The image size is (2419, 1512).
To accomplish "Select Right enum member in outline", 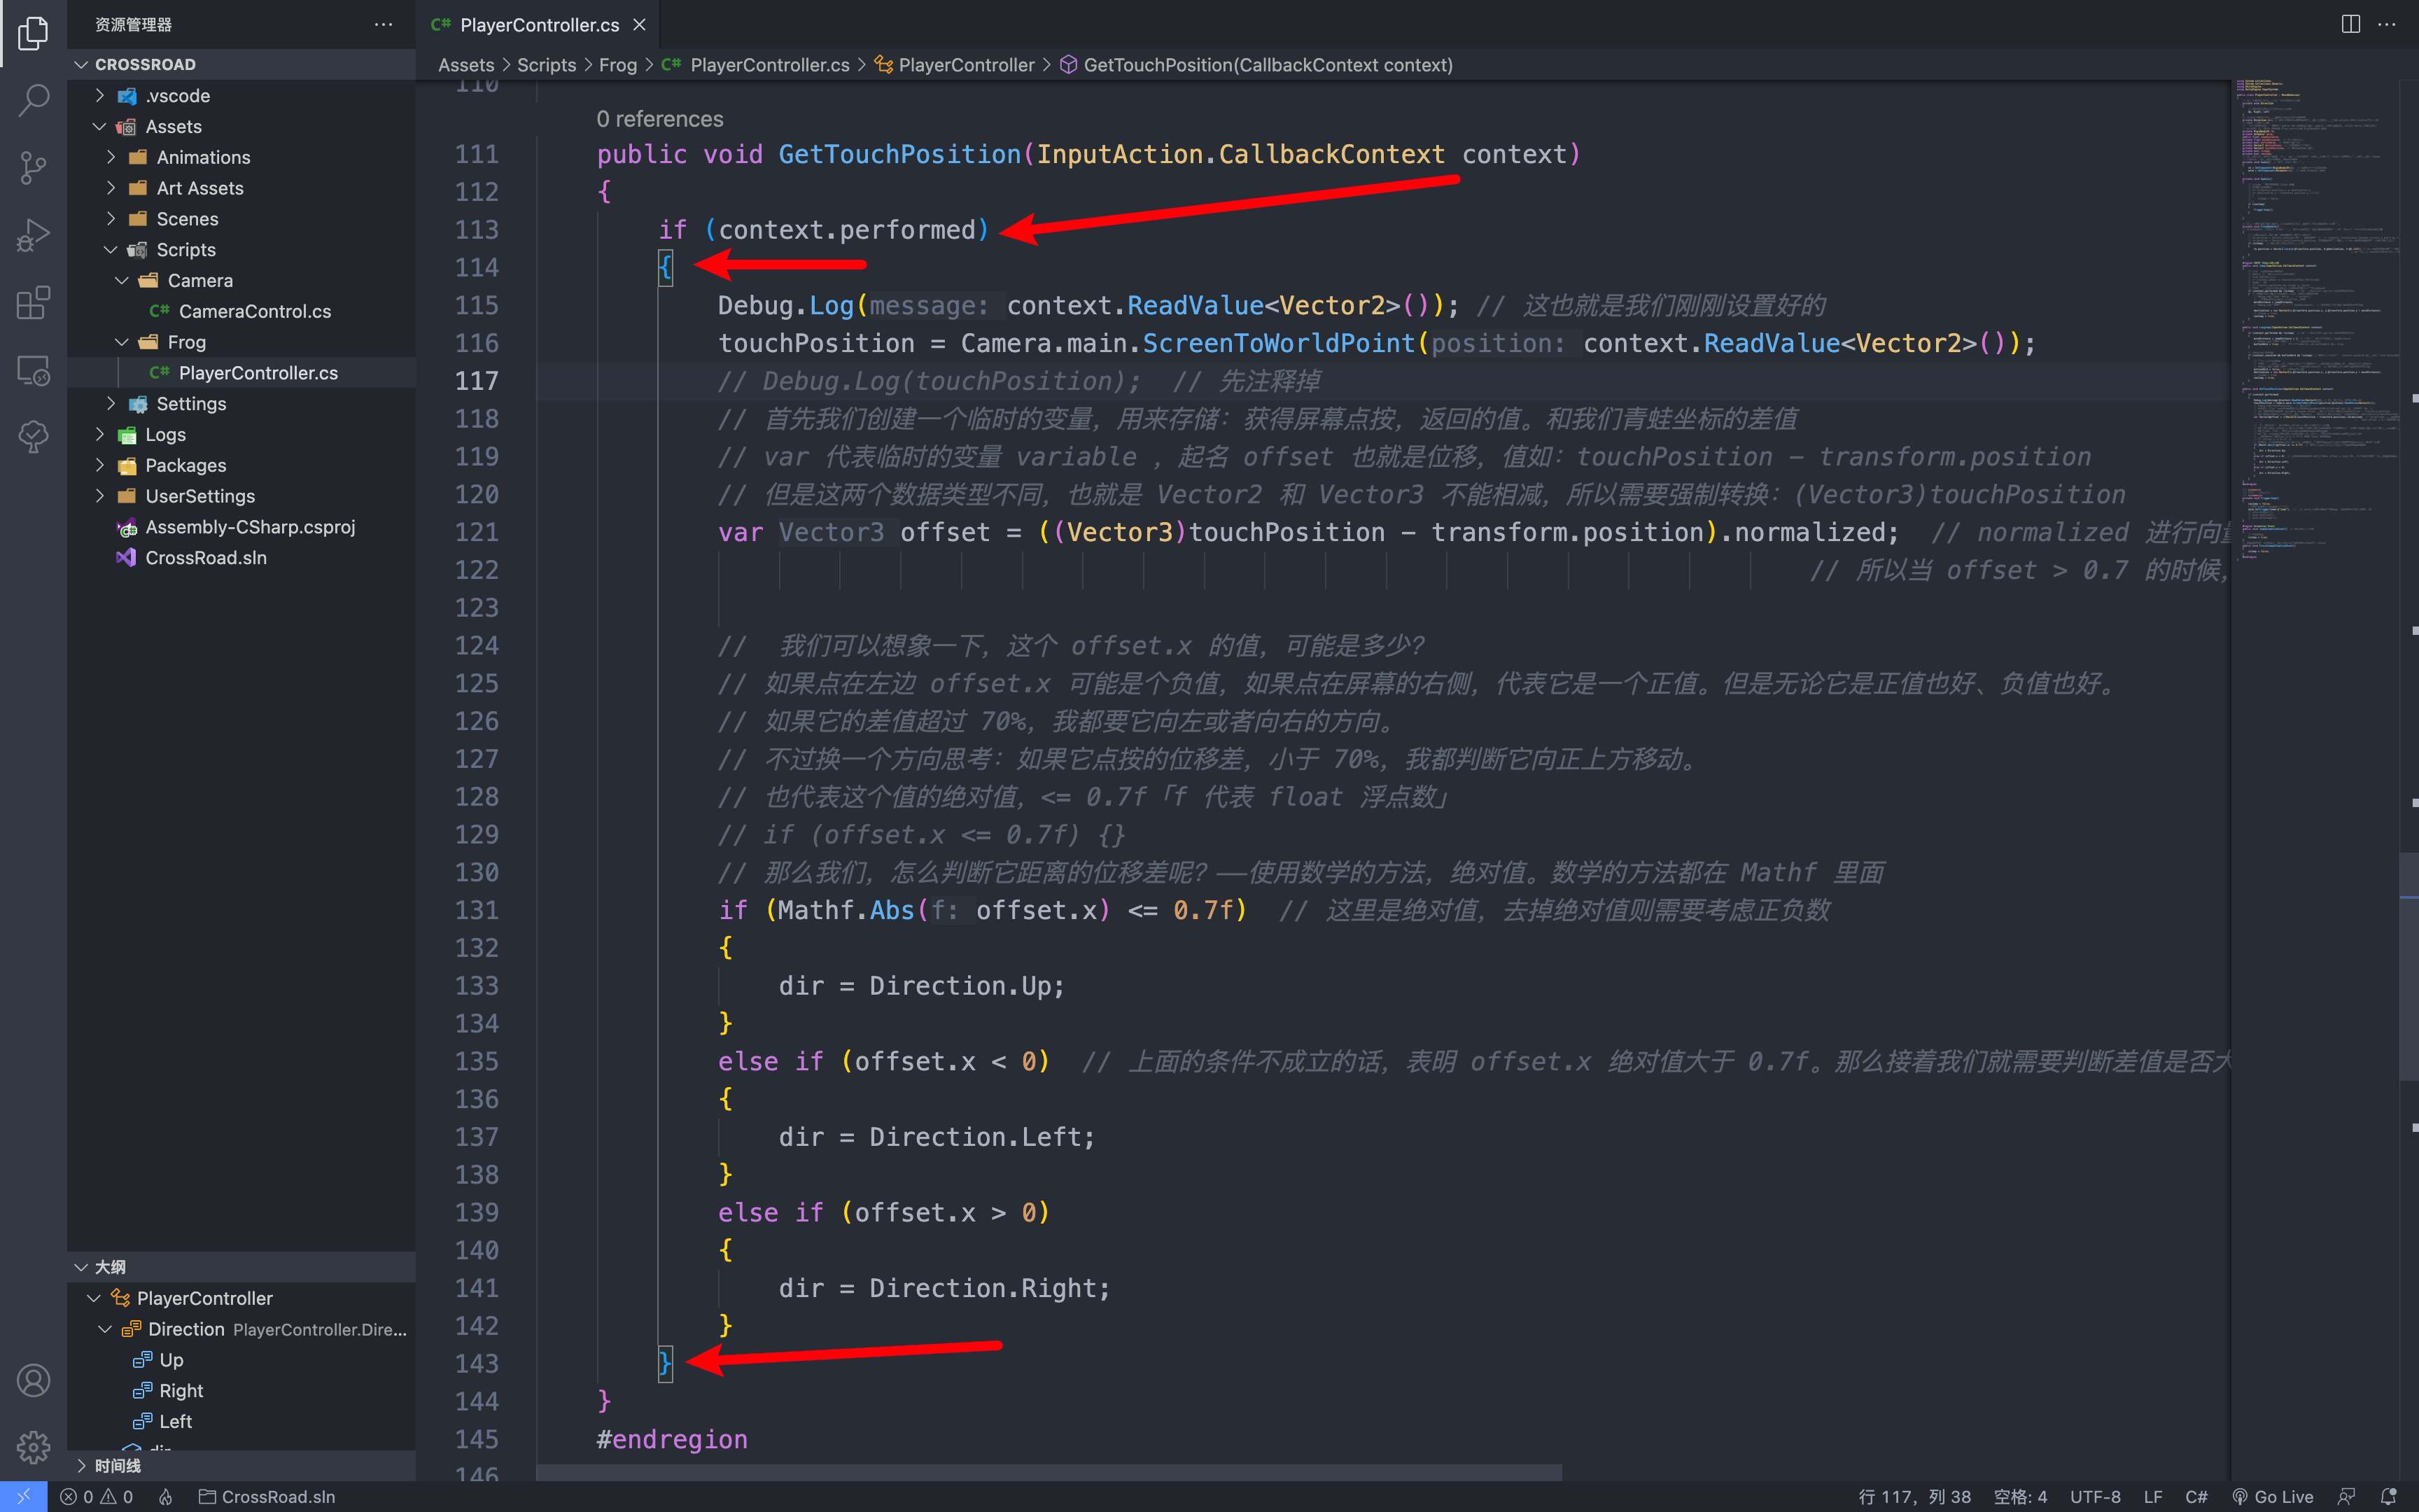I will [241, 1391].
